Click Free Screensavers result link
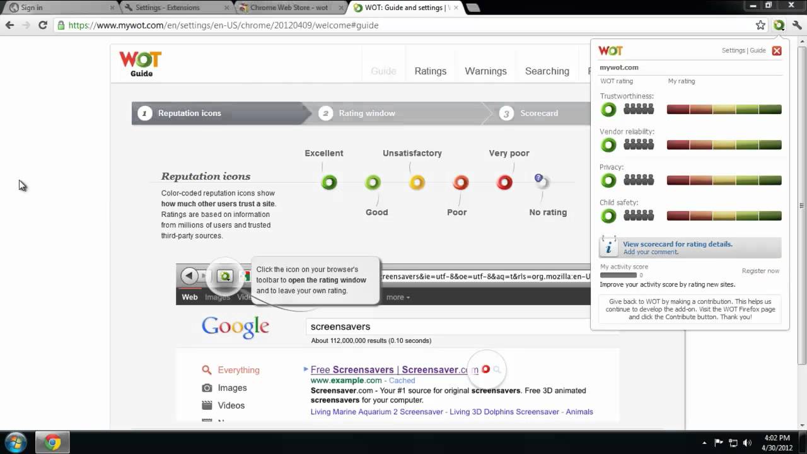 tap(395, 370)
